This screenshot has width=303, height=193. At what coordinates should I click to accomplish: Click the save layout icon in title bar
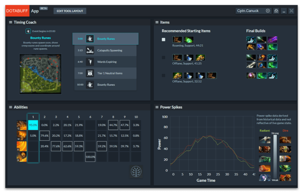(x=276, y=11)
